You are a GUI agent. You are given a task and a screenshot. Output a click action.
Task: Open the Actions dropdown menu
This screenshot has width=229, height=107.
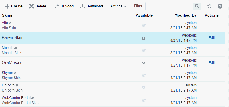(118, 6)
